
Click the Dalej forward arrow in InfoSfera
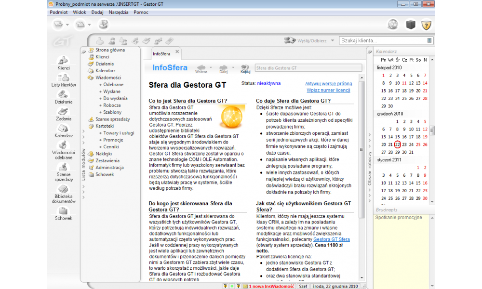pyautogui.click(x=224, y=68)
